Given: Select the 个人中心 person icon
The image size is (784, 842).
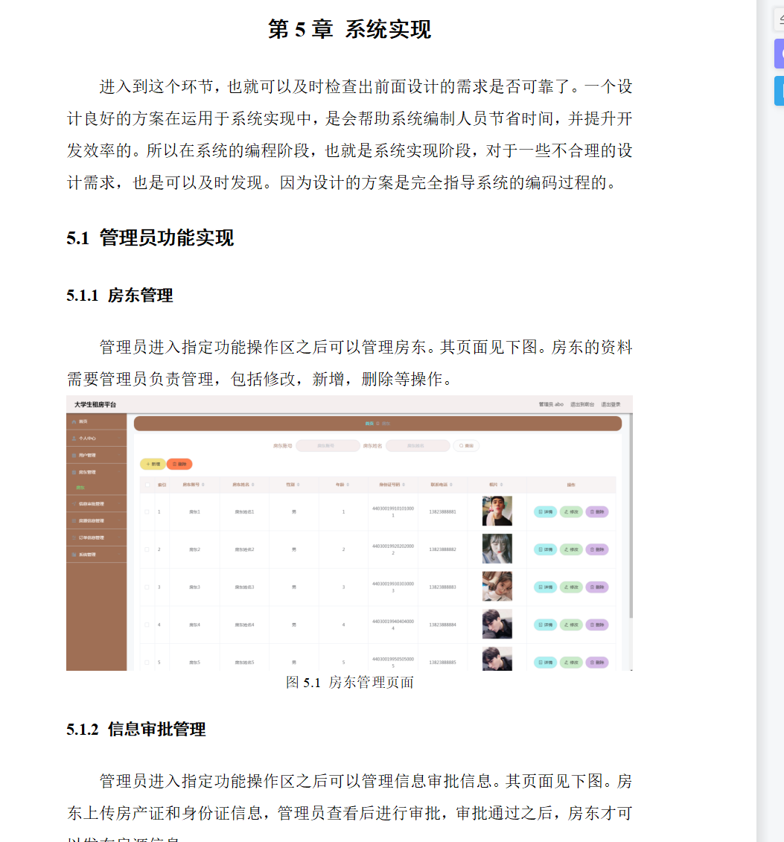Looking at the screenshot, I should [x=74, y=439].
